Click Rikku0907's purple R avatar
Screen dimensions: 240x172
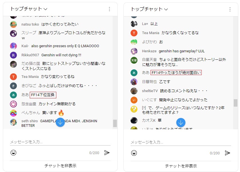tap(13, 55)
